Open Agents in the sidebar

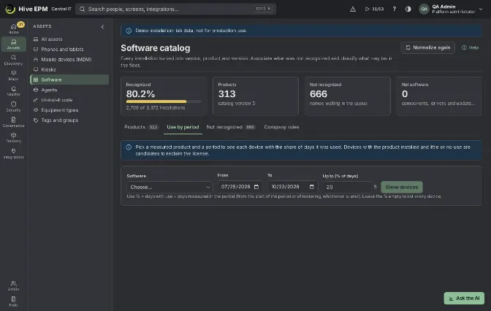click(69, 90)
